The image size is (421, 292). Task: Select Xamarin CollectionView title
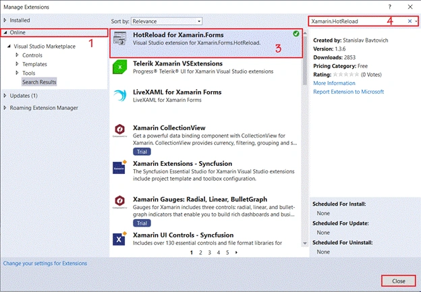pos(169,127)
